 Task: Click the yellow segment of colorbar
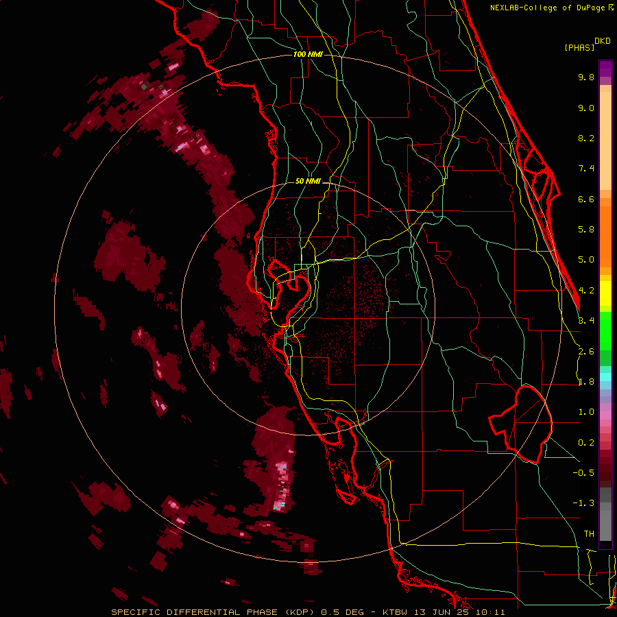pyautogui.click(x=605, y=293)
